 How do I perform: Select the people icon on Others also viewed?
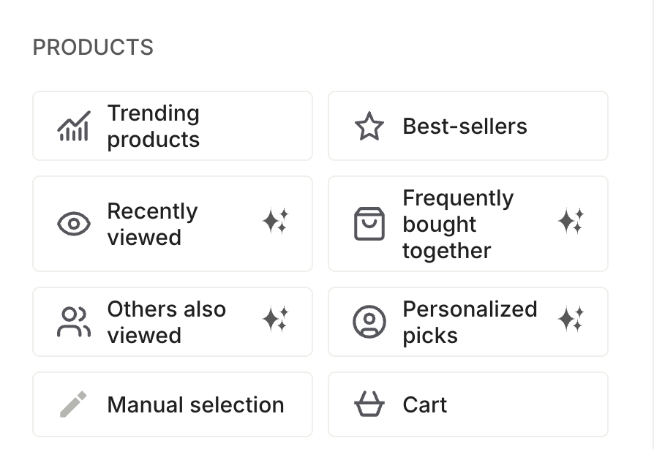coord(72,322)
